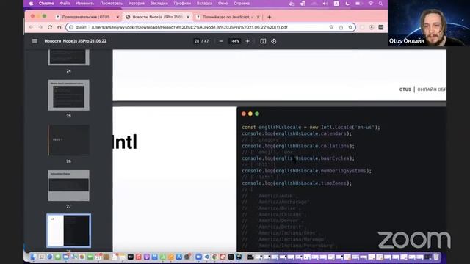
Task: Open Finder from the Dock
Action: tap(33, 257)
